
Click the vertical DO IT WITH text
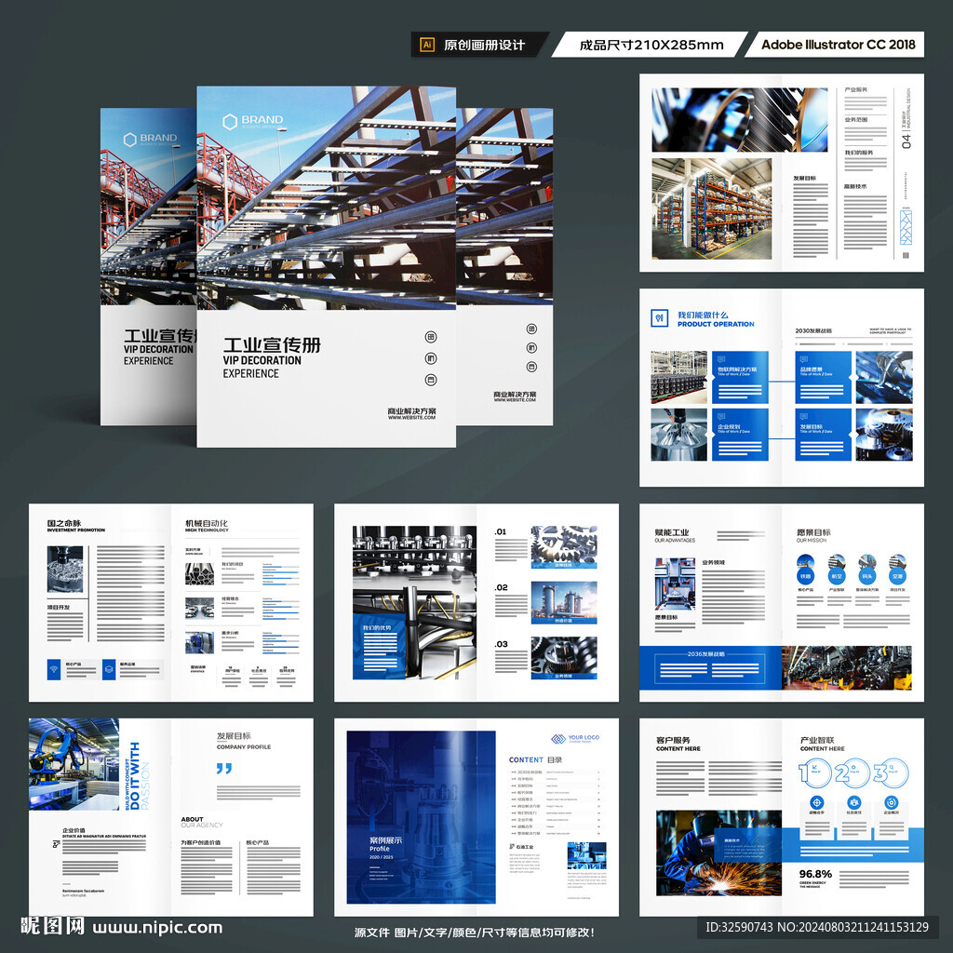pyautogui.click(x=135, y=776)
